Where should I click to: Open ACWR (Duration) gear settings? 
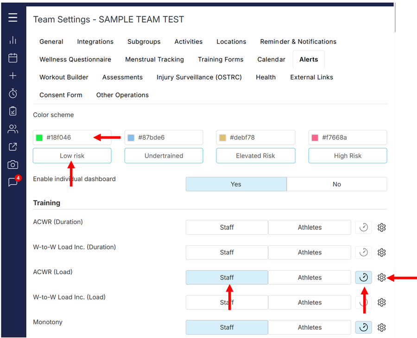pyautogui.click(x=382, y=227)
